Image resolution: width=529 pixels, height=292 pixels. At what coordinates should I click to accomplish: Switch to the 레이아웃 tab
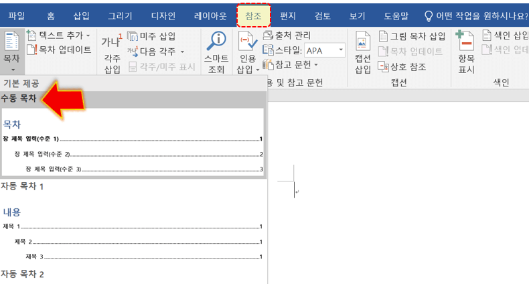click(x=210, y=16)
